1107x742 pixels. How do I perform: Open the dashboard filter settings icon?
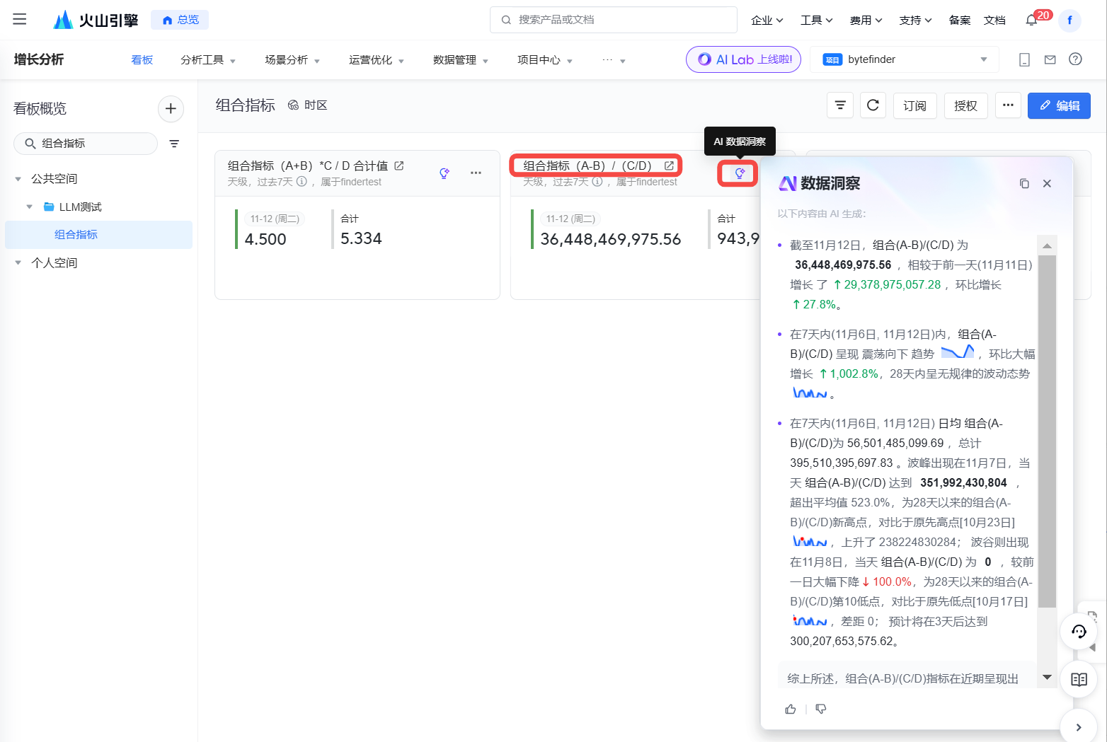[840, 105]
